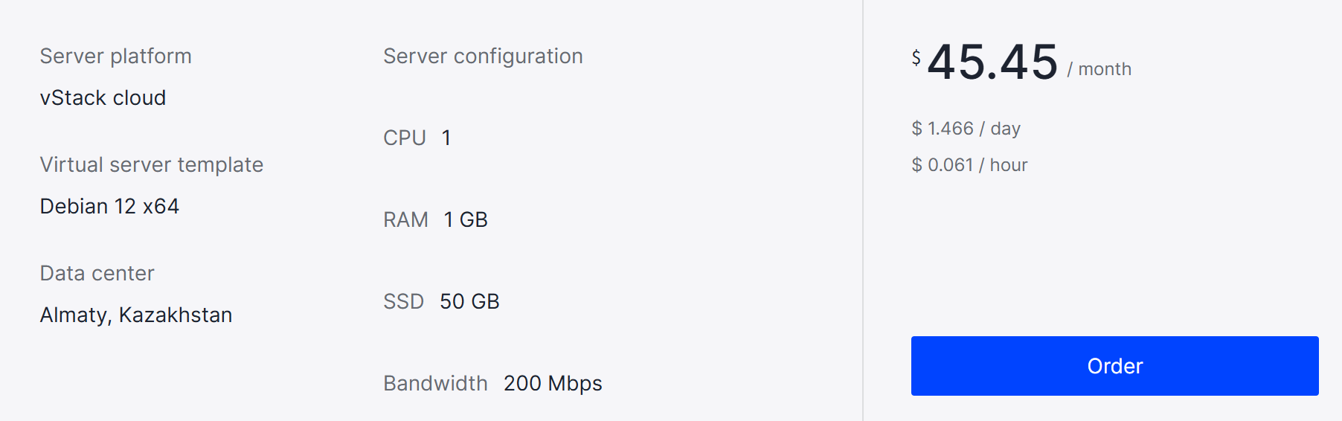Screen dimensions: 1342x421
Task: Click the SSD label
Action: pyautogui.click(x=403, y=302)
